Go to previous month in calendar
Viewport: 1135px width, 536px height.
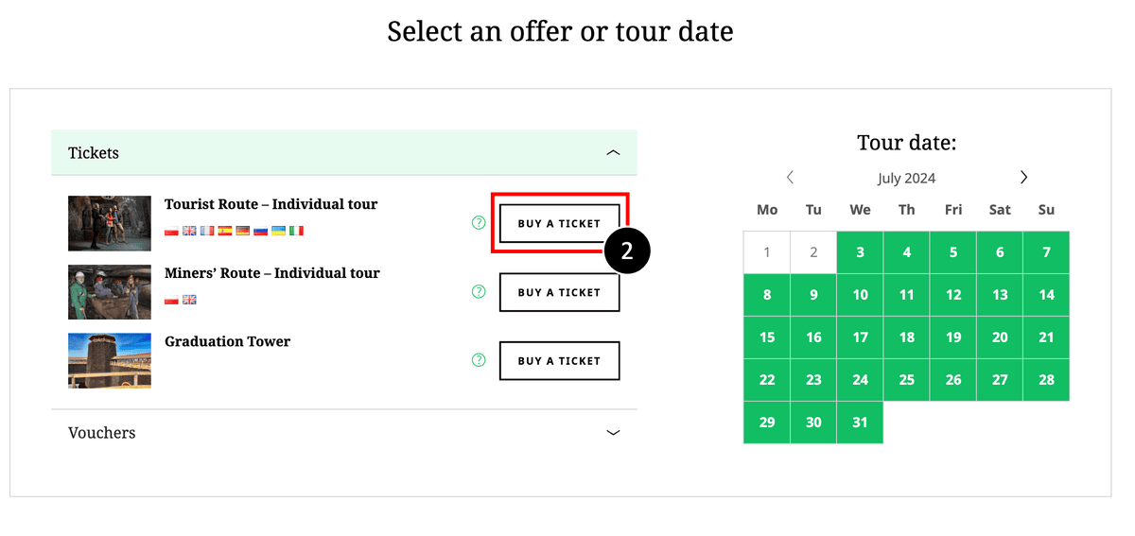[790, 177]
